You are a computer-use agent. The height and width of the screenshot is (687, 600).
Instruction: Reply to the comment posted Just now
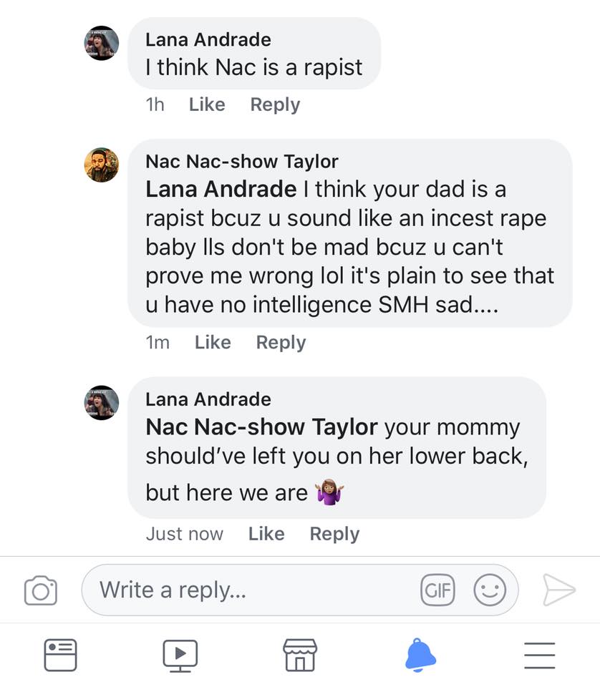tap(334, 534)
